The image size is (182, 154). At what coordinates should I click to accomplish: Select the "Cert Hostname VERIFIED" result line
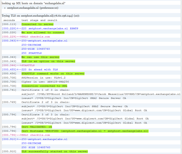coord(85,131)
